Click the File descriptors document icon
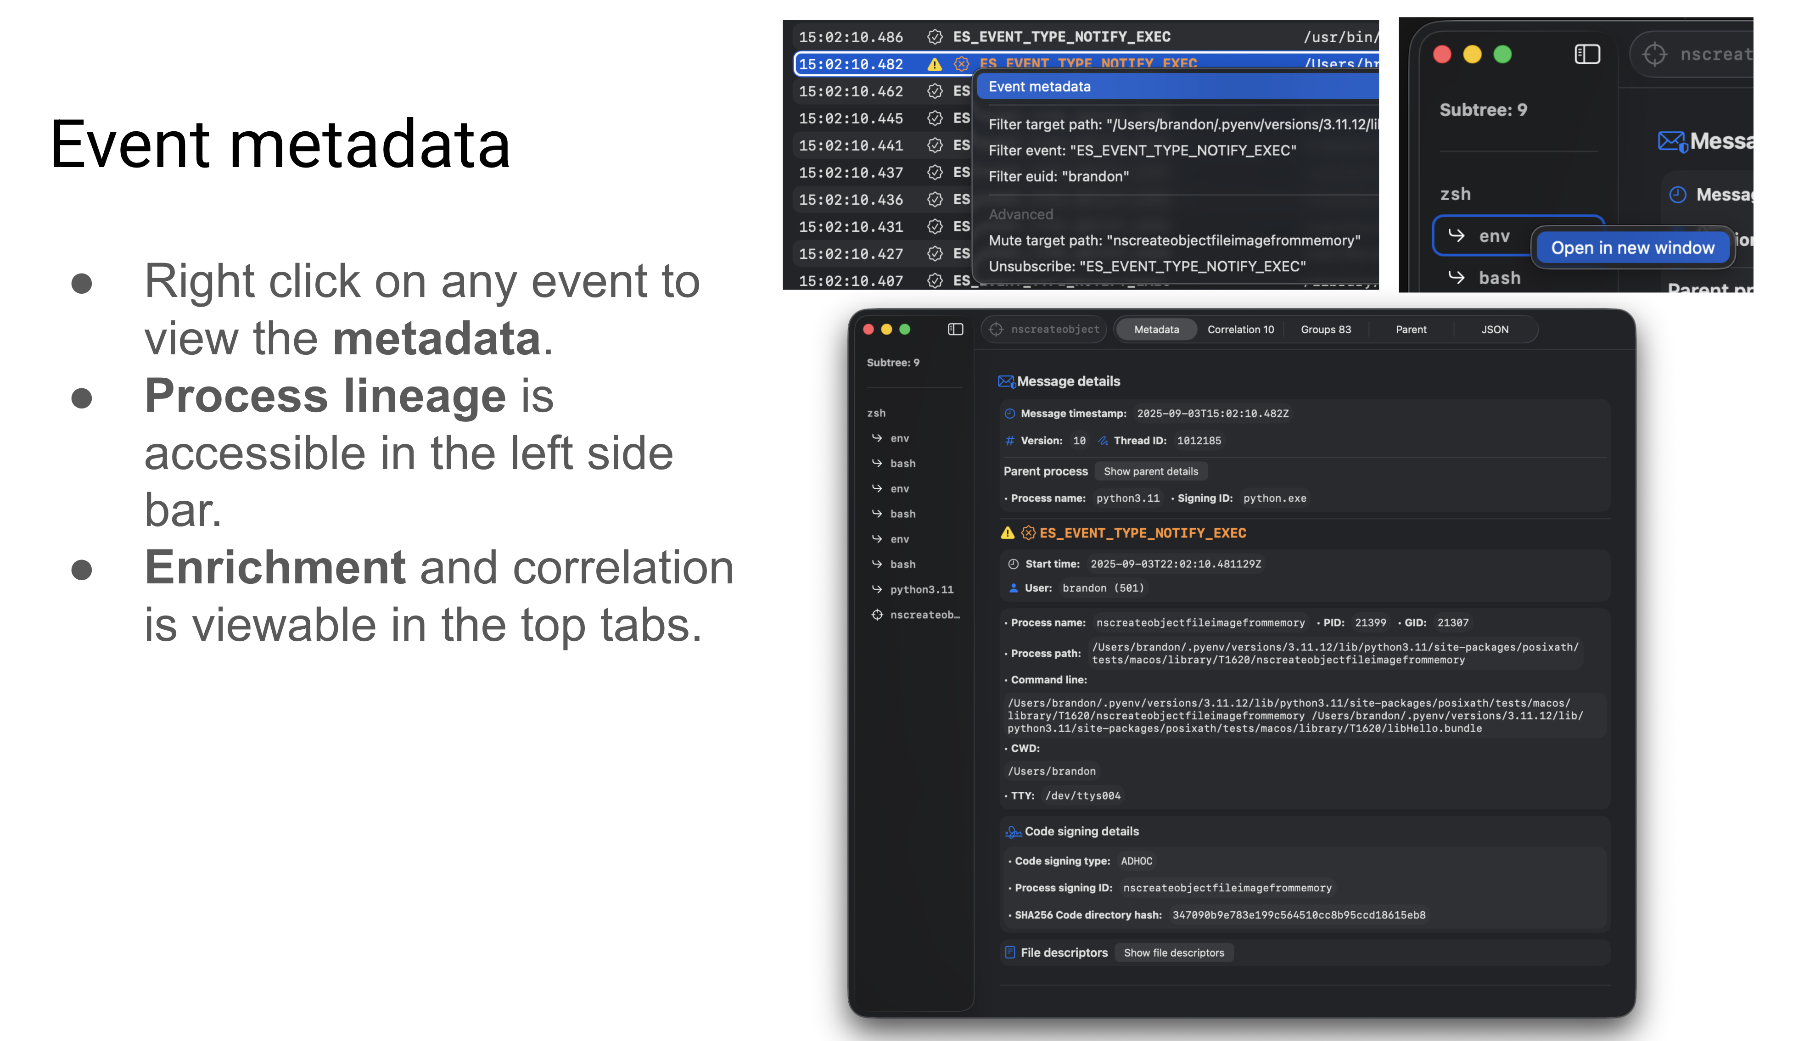 1009,953
